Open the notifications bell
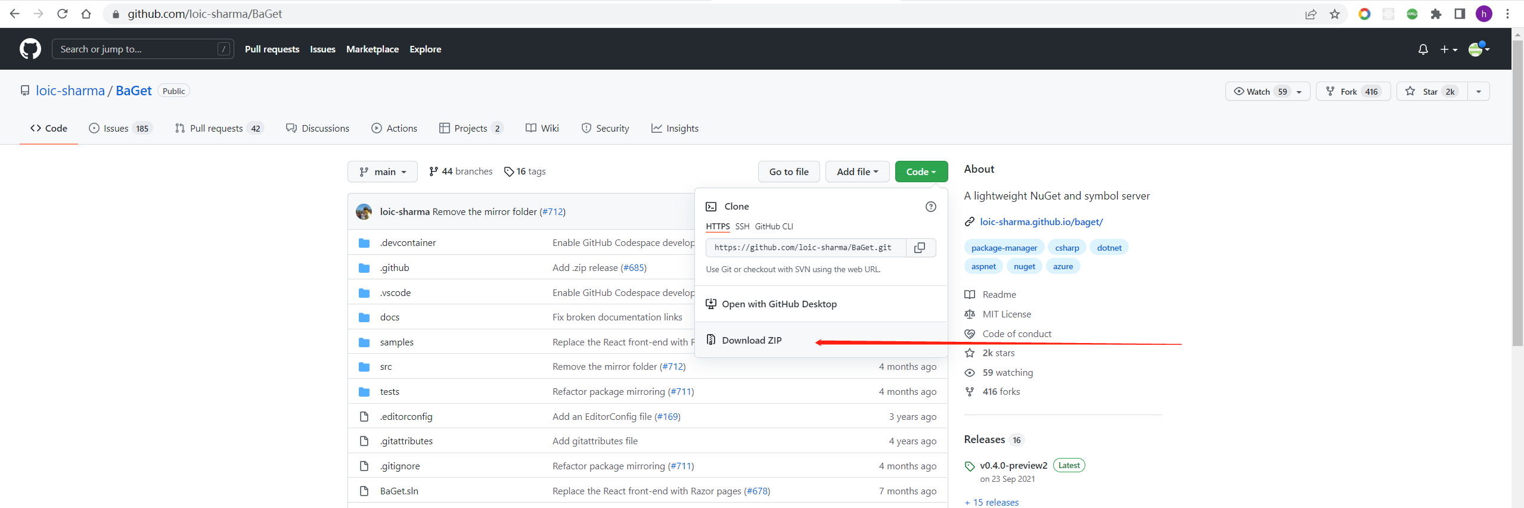1524x508 pixels. pyautogui.click(x=1423, y=49)
